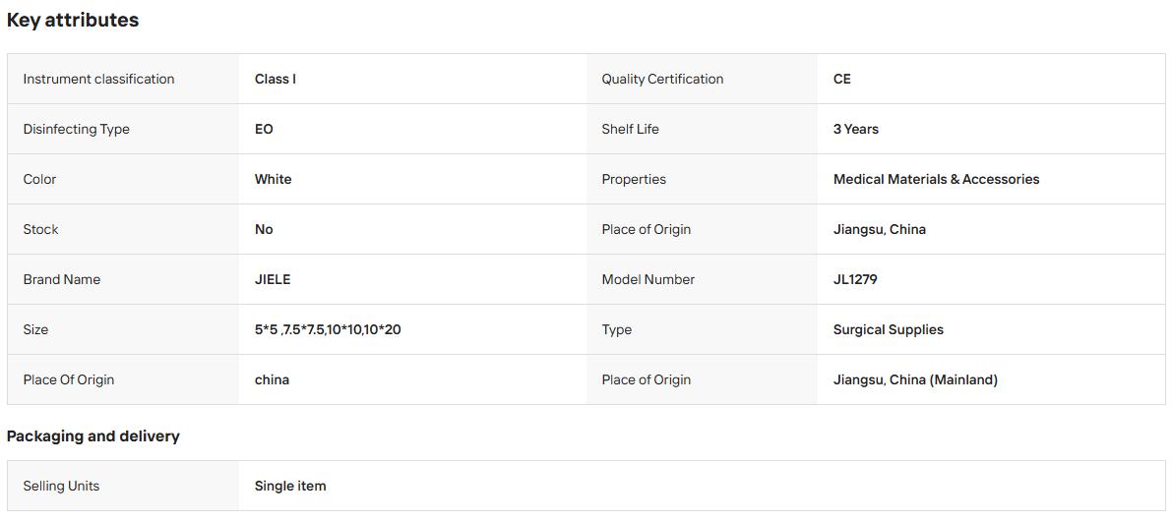This screenshot has width=1172, height=521.
Task: Select the lowercase china origin value
Action: point(272,379)
